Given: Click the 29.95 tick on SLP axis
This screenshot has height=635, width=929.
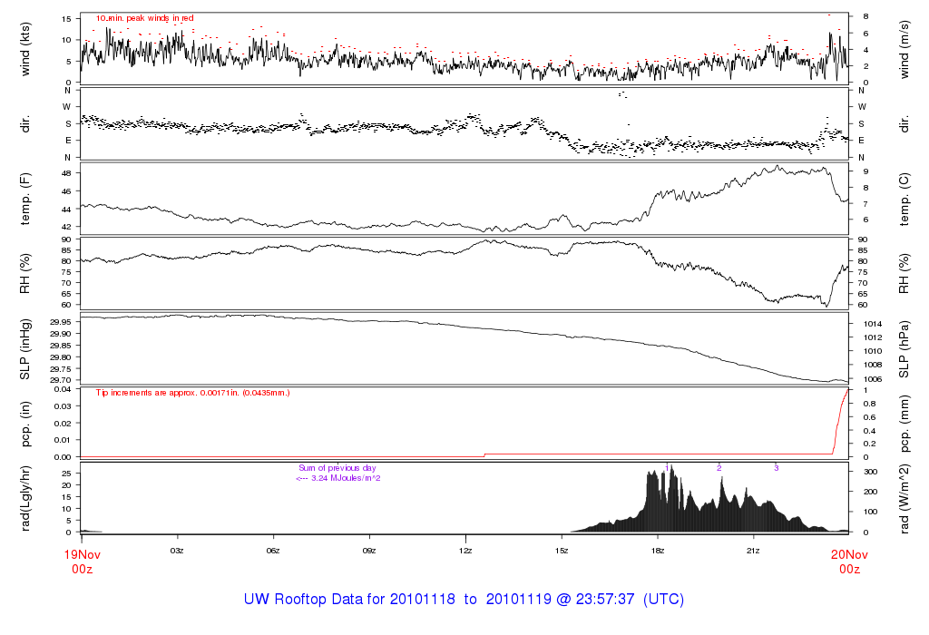Looking at the screenshot, I should 61,322.
